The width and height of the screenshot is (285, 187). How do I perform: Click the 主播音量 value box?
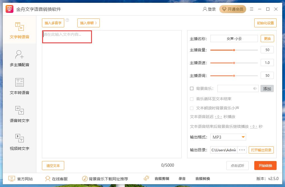click(267, 50)
